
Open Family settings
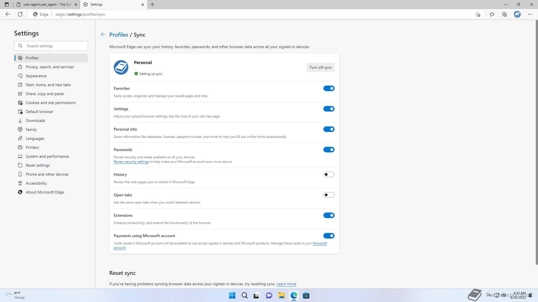point(51,129)
